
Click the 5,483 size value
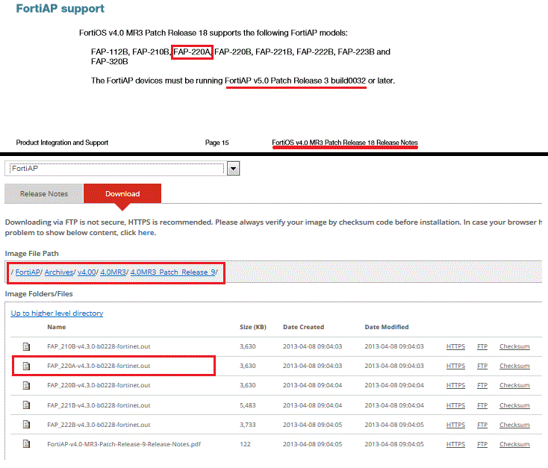click(248, 405)
